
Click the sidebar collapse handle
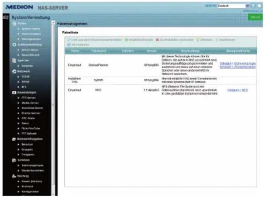(x=53, y=104)
